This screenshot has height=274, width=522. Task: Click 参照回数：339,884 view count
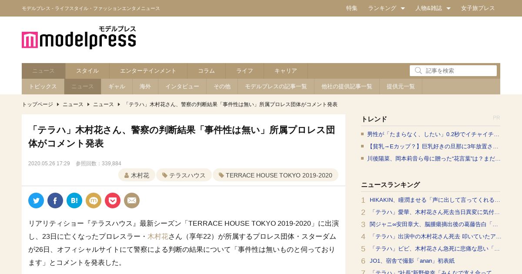pyautogui.click(x=98, y=164)
